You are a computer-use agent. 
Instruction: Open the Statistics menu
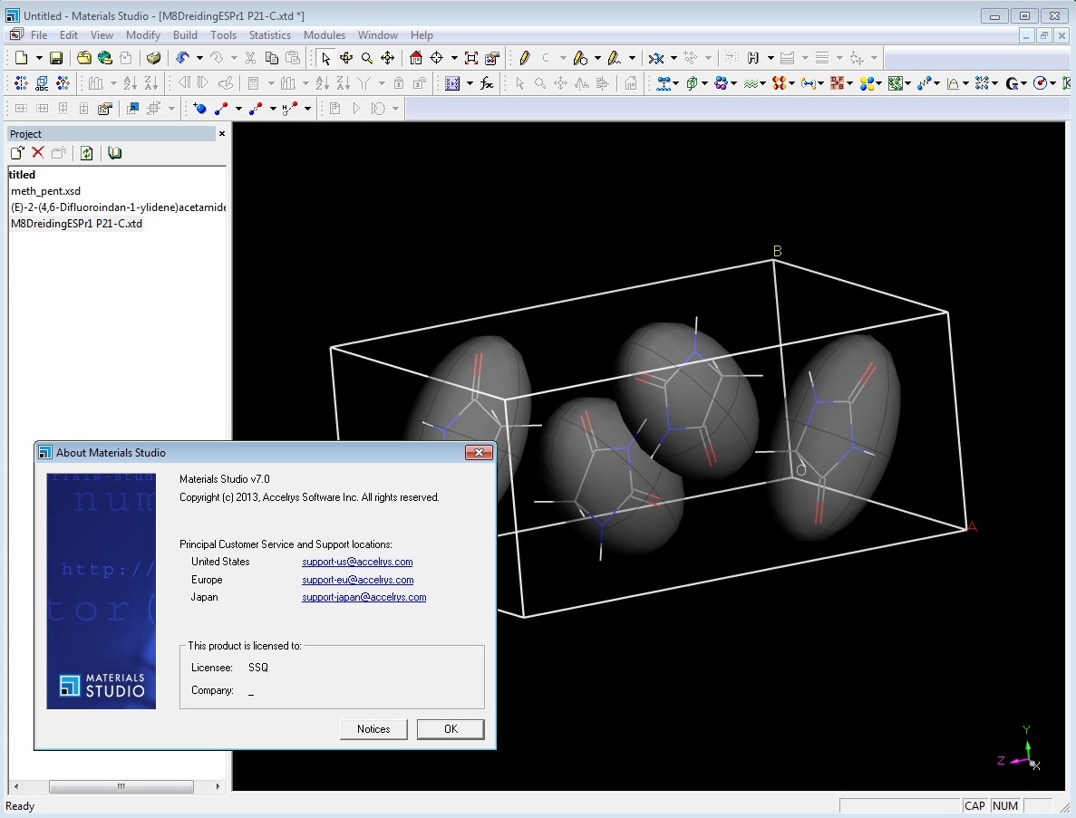pos(270,35)
